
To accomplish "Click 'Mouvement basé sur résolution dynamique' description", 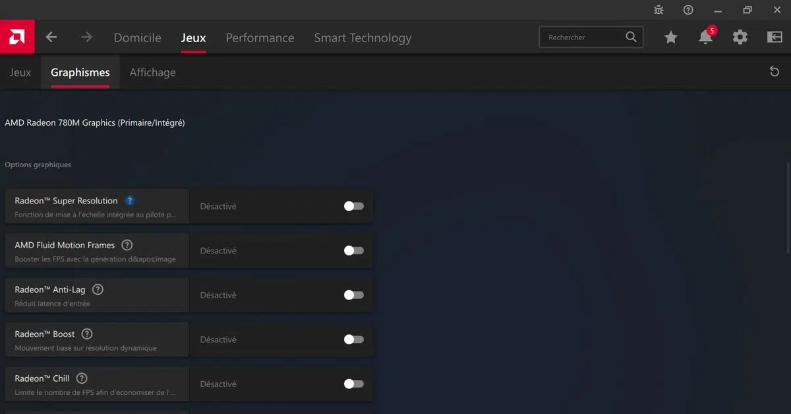I will [x=86, y=348].
